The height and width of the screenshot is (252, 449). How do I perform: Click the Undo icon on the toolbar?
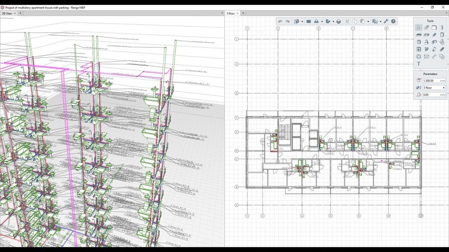[x=280, y=21]
